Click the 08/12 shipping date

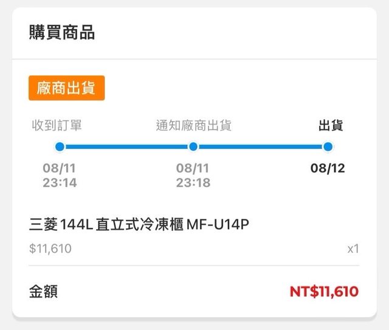point(328,168)
